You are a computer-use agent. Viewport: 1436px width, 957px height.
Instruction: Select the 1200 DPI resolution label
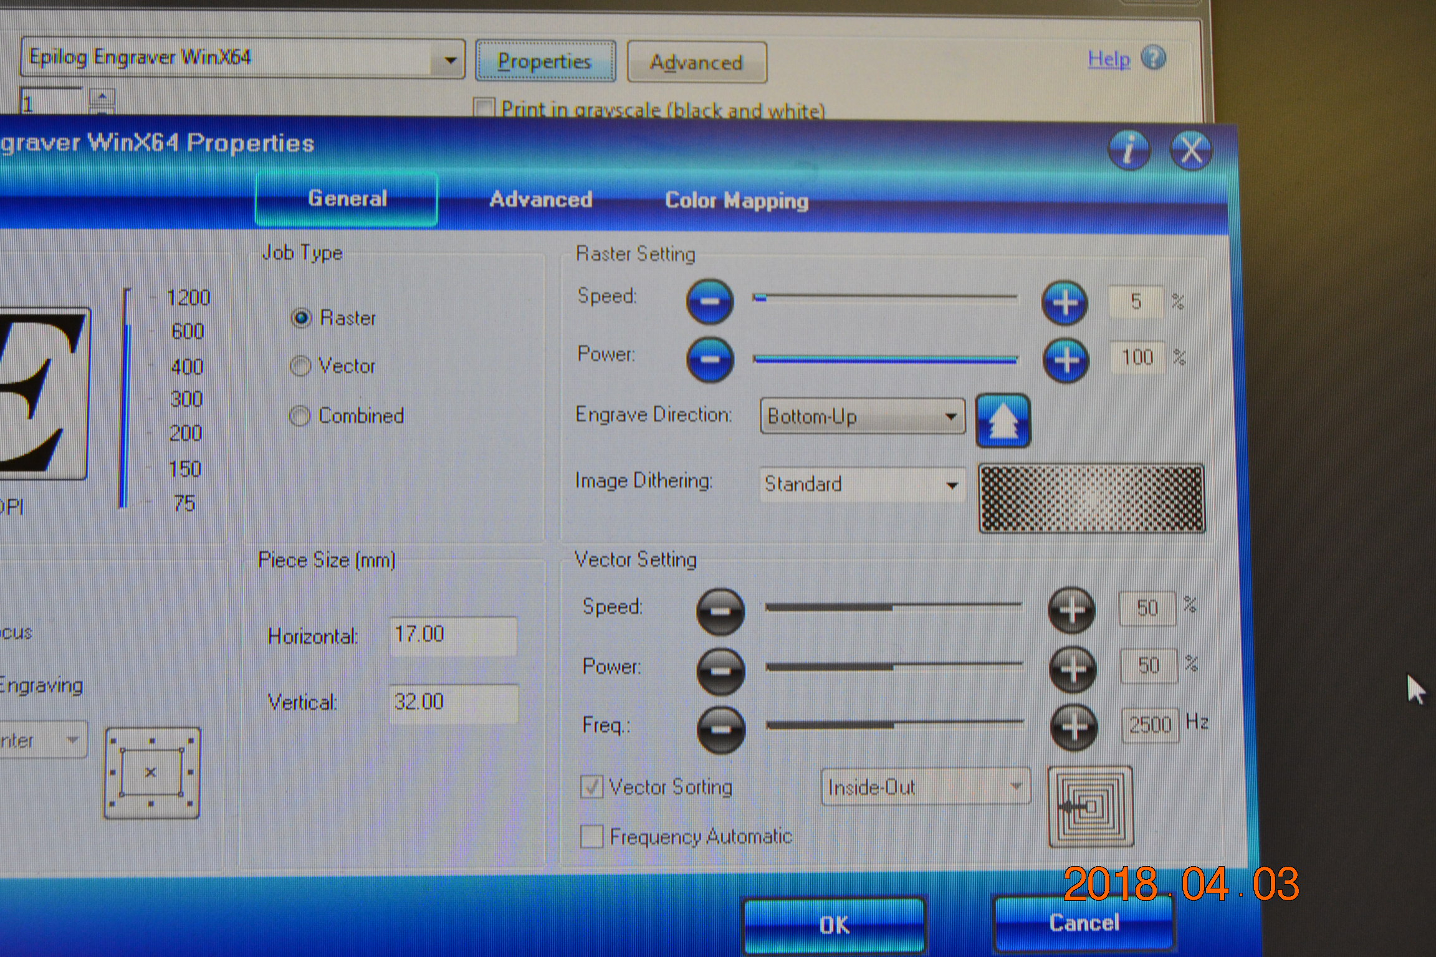(x=188, y=298)
